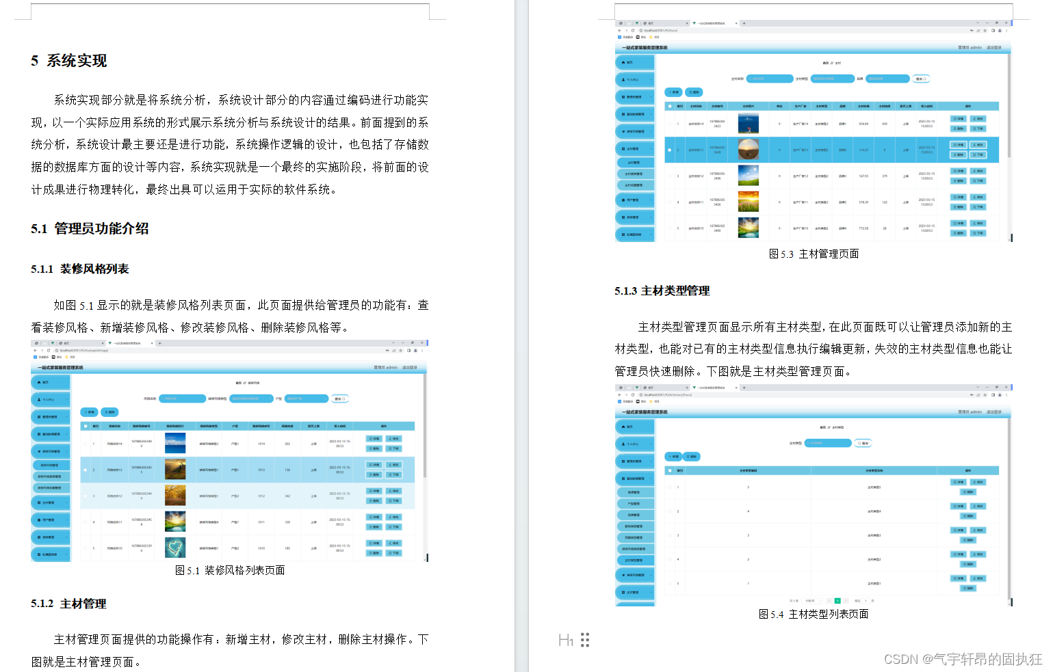The height and width of the screenshot is (672, 1053).
Task: Click 查询 search button in figure 5.3
Action: point(922,79)
